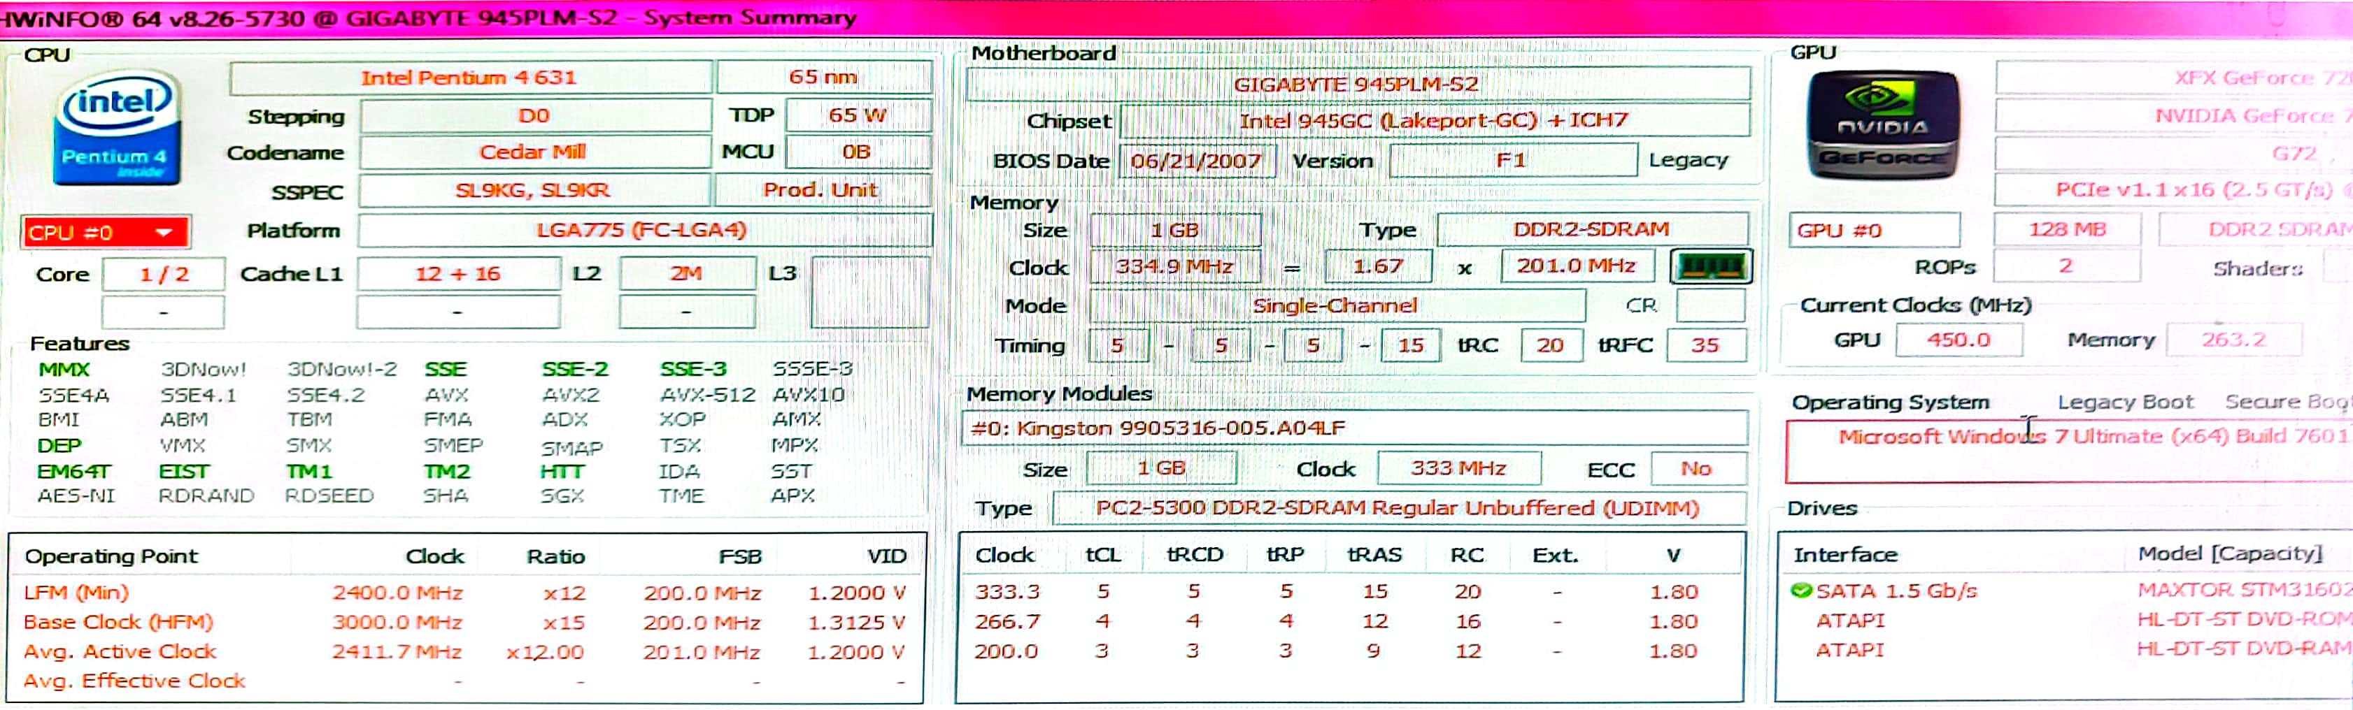The image size is (2353, 710).
Task: Click the Intel 945GC chipset field
Action: pyautogui.click(x=1434, y=120)
